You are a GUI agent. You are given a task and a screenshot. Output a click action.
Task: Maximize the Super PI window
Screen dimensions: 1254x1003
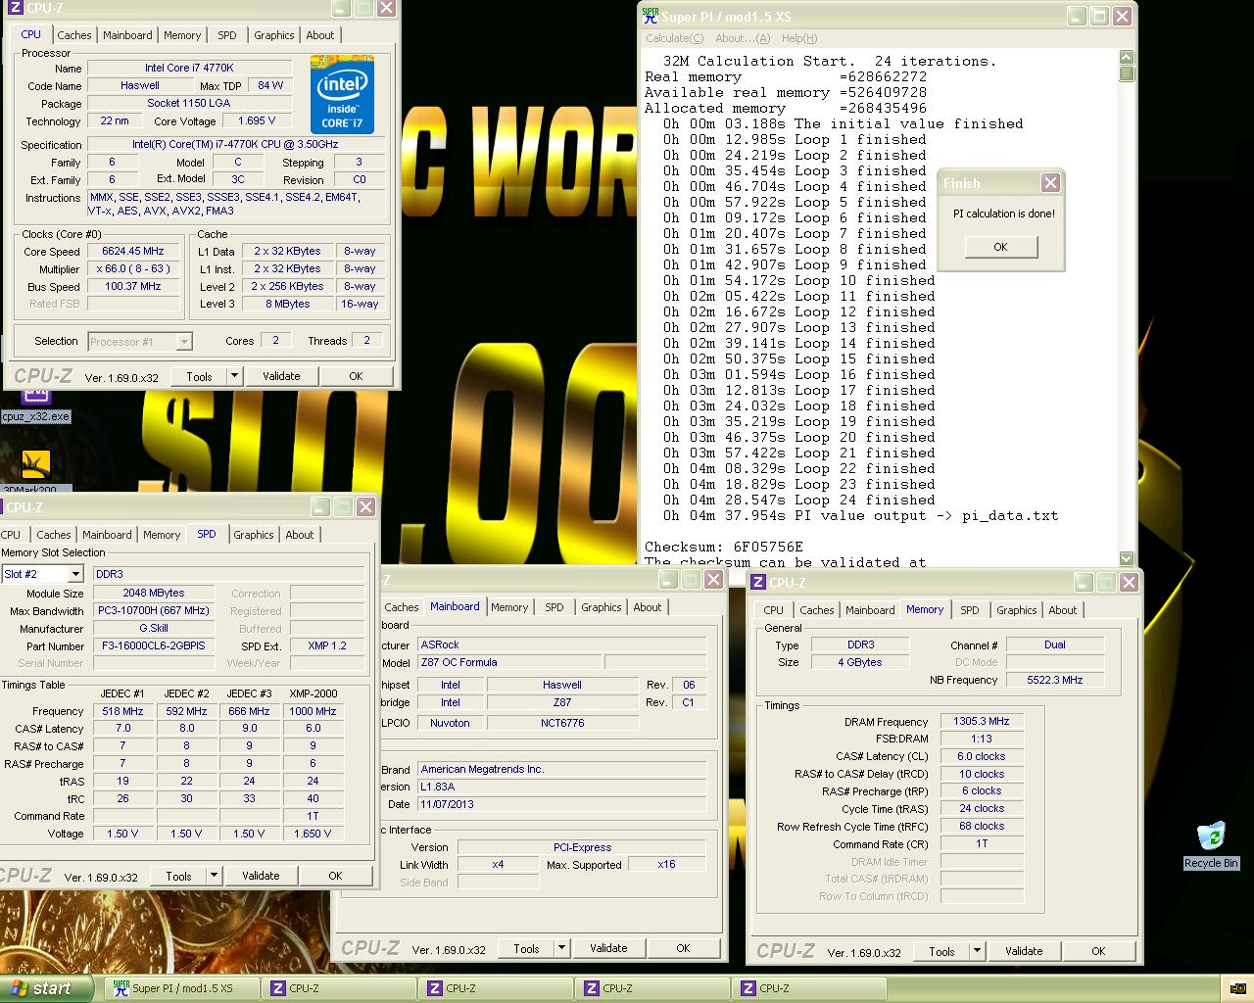(1099, 17)
